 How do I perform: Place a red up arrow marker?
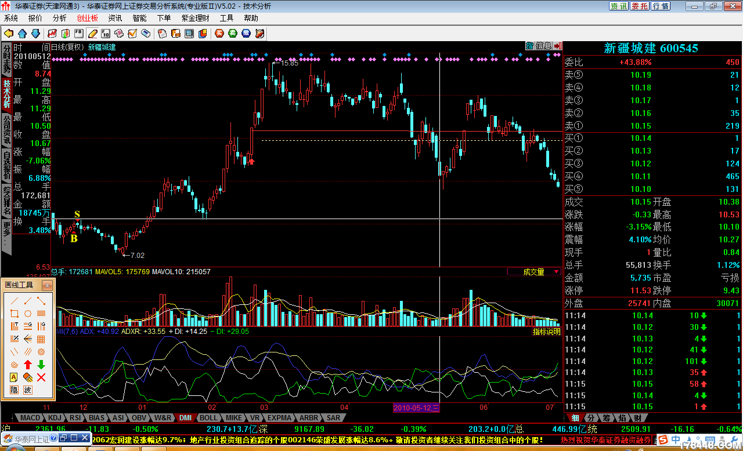[28, 364]
